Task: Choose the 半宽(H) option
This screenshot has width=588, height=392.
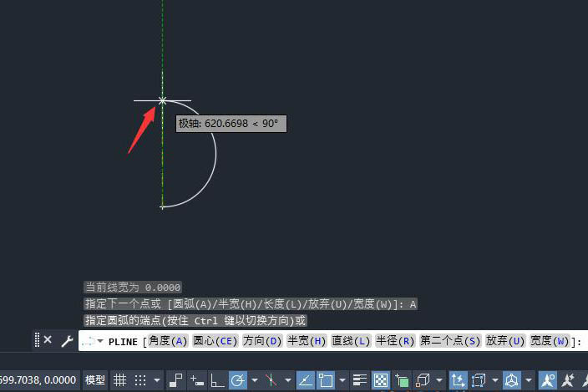Action: [307, 341]
